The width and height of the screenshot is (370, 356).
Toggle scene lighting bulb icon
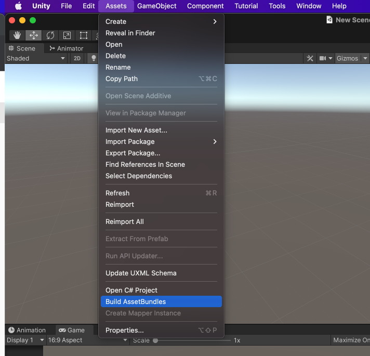94,58
